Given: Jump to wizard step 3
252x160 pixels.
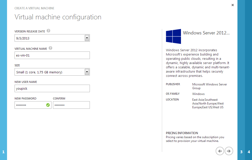Looking at the screenshot, I should pyautogui.click(x=241, y=152).
